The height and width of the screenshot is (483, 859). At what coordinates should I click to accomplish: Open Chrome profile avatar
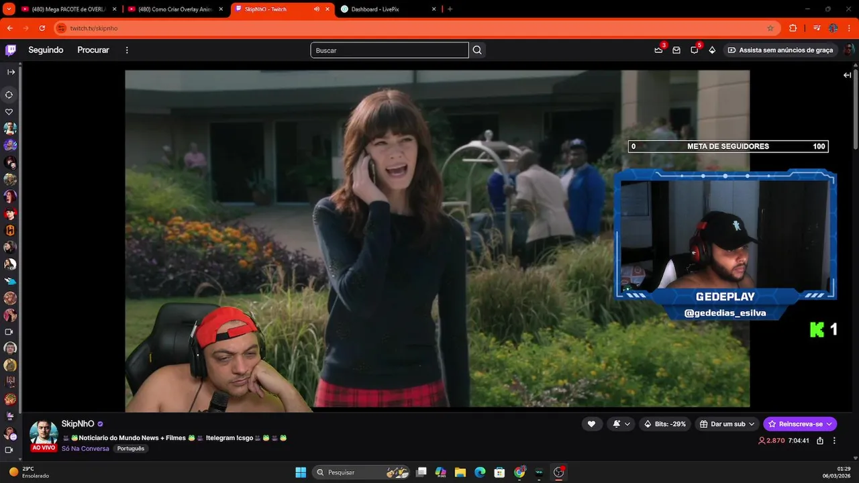click(x=833, y=28)
